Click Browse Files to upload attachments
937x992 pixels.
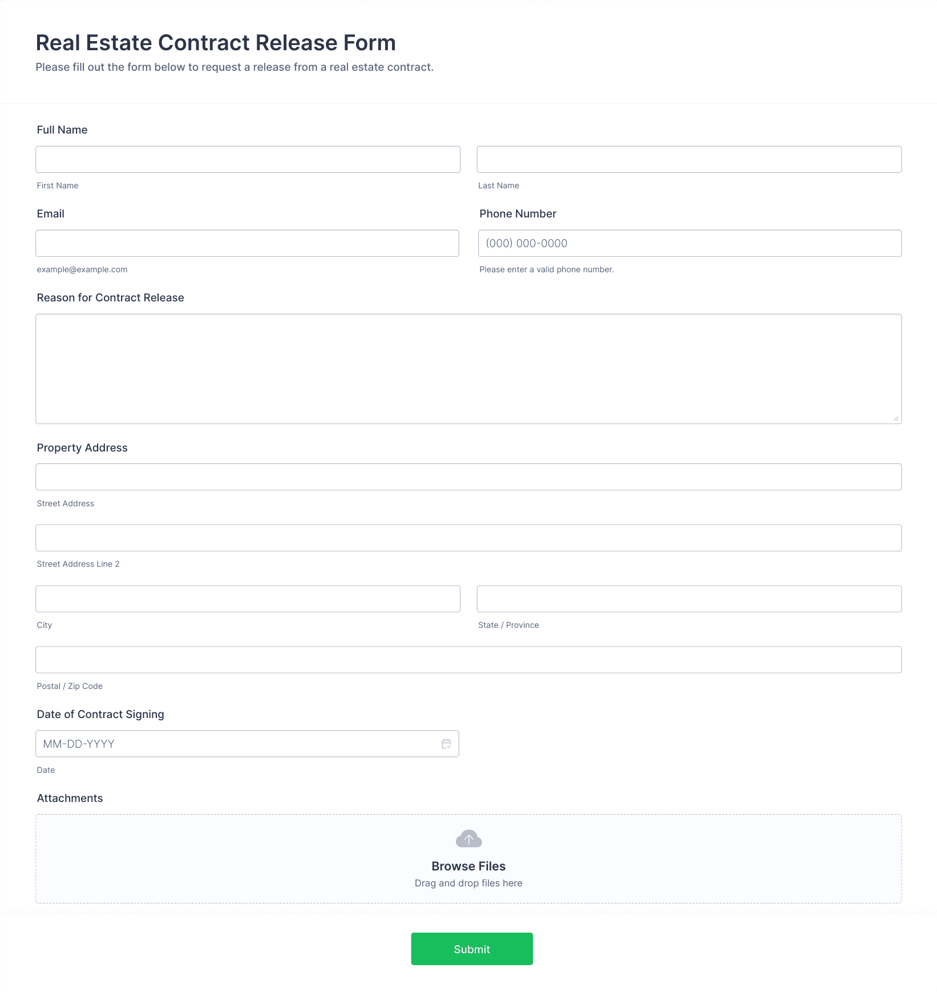point(468,866)
